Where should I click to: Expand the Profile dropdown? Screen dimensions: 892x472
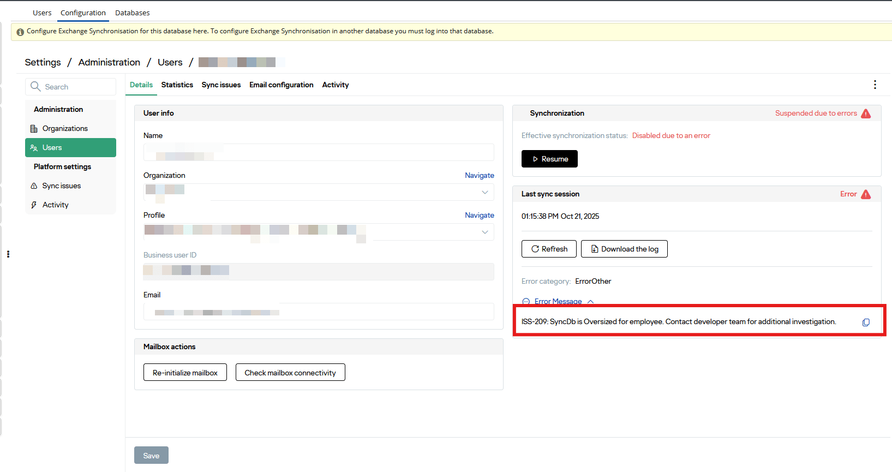point(484,232)
